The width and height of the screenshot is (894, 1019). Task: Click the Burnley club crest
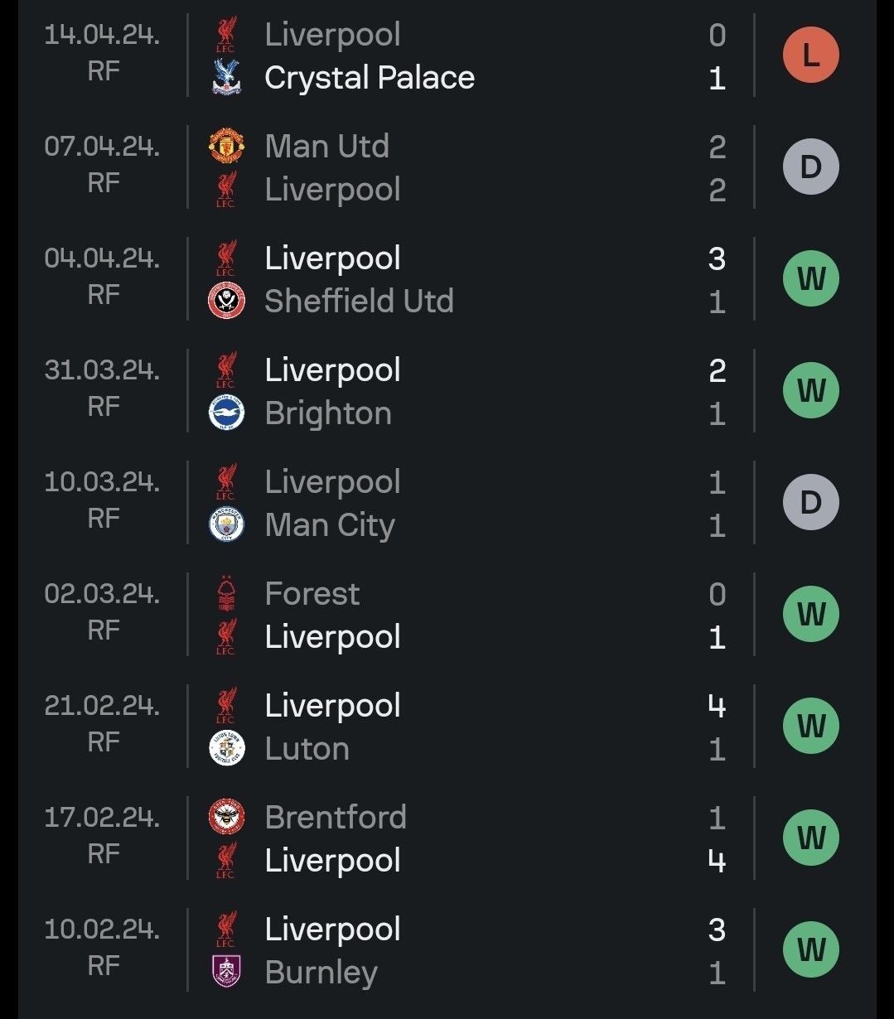226,973
